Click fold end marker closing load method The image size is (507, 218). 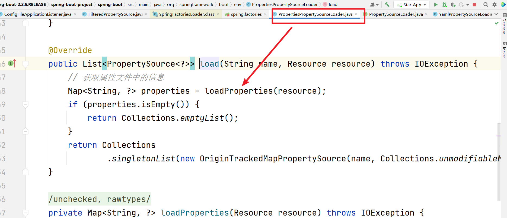point(25,172)
